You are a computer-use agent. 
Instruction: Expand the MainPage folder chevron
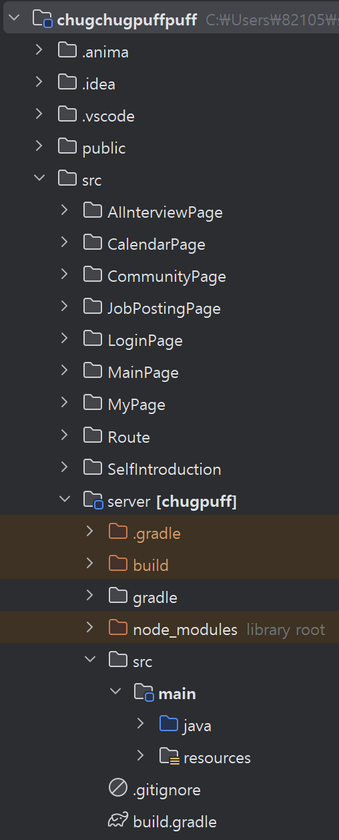point(65,371)
